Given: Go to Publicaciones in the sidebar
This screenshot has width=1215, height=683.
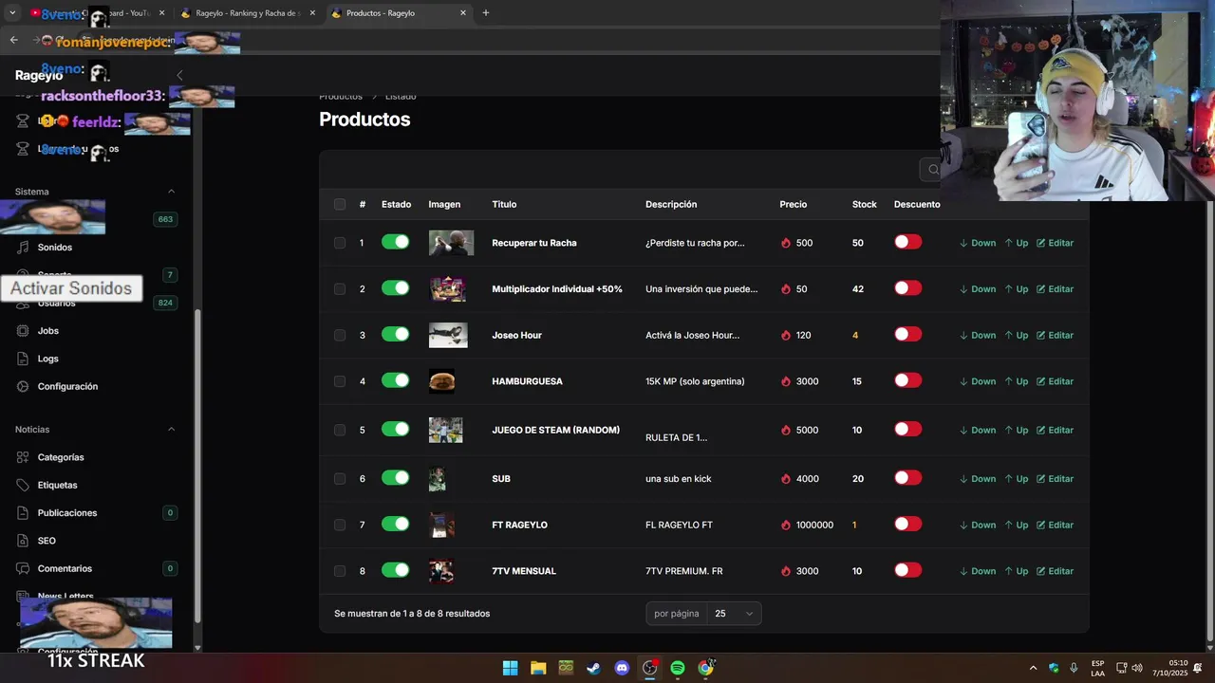Looking at the screenshot, I should tap(67, 513).
